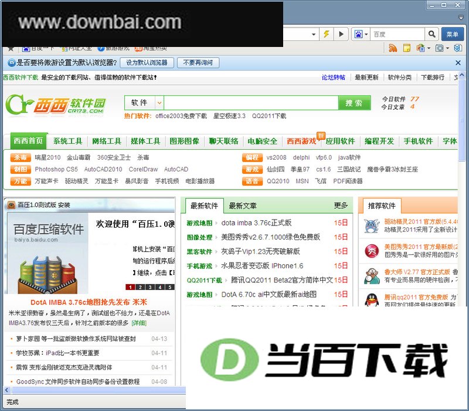This screenshot has width=469, height=411.
Task: Click slideshow page marker 3
Action: 150,287
